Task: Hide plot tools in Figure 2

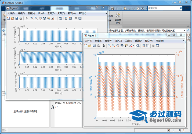Action: [153, 46]
